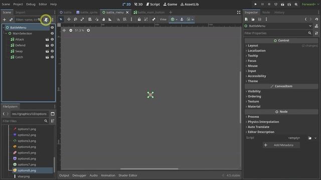Open the Scene menu
The image size is (321, 180).
[6, 4]
